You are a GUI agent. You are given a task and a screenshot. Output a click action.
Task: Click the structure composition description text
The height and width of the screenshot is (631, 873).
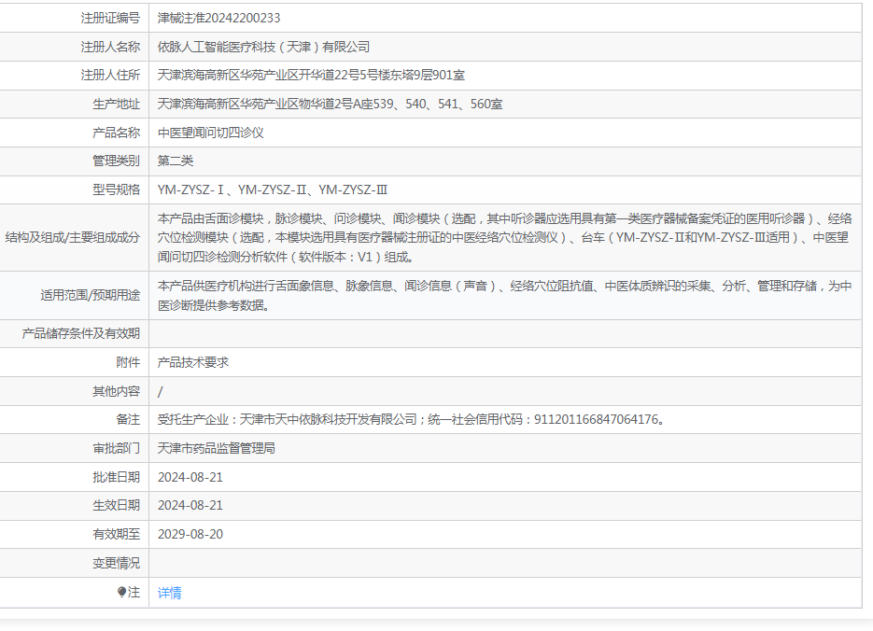504,238
